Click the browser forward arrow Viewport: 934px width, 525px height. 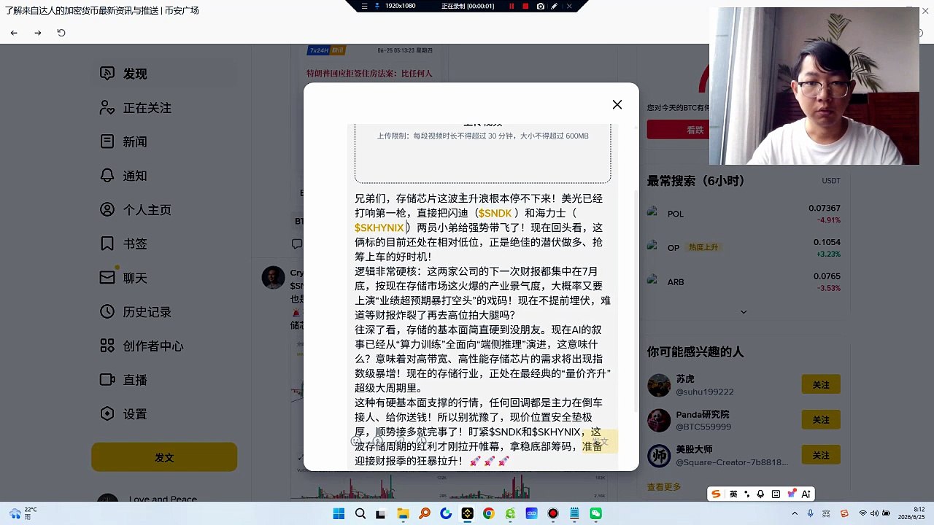click(x=38, y=33)
